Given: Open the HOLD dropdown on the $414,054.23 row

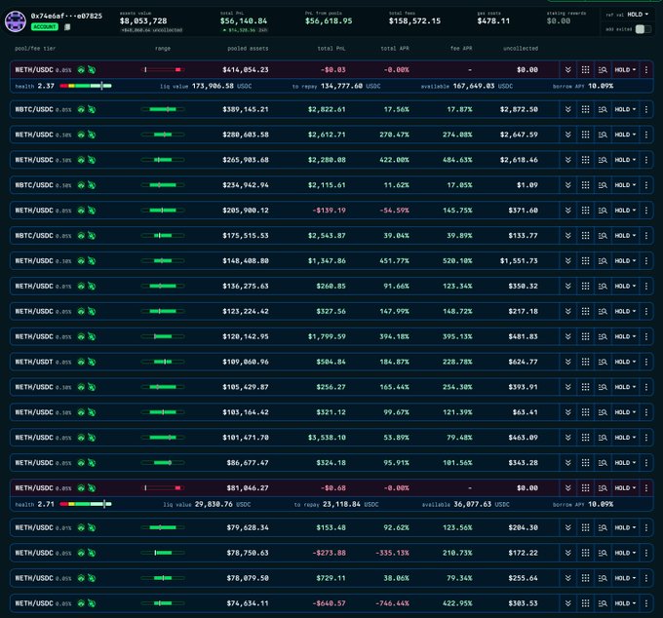Looking at the screenshot, I should coord(625,70).
